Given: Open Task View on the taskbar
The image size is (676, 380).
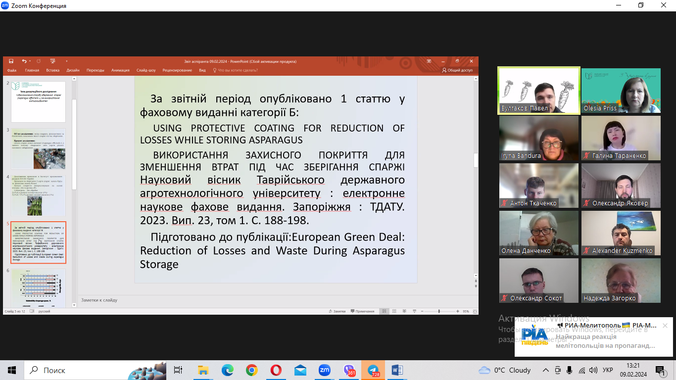Looking at the screenshot, I should point(178,370).
